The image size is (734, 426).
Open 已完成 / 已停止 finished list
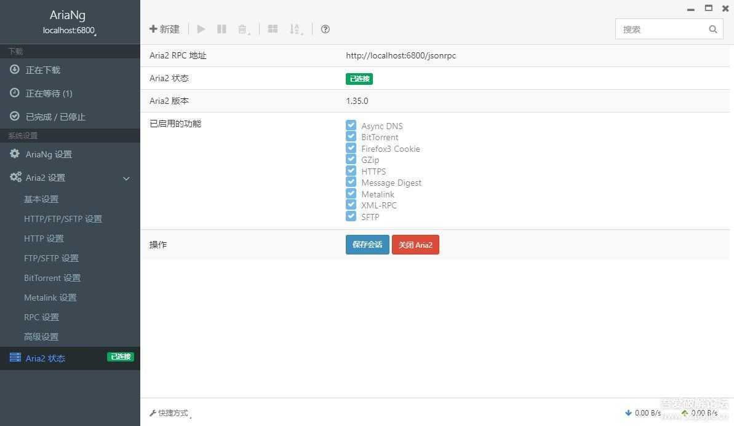(x=55, y=117)
